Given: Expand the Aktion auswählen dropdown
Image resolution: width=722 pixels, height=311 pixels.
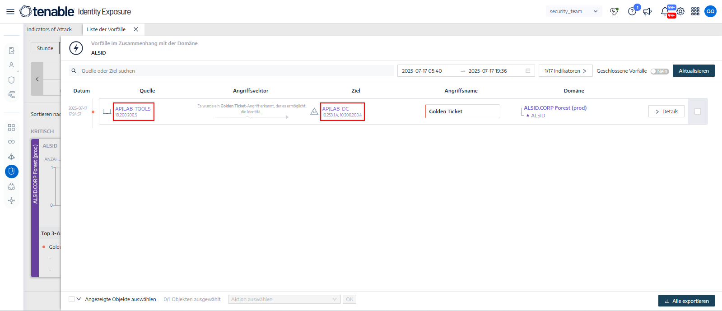Looking at the screenshot, I should pyautogui.click(x=284, y=299).
